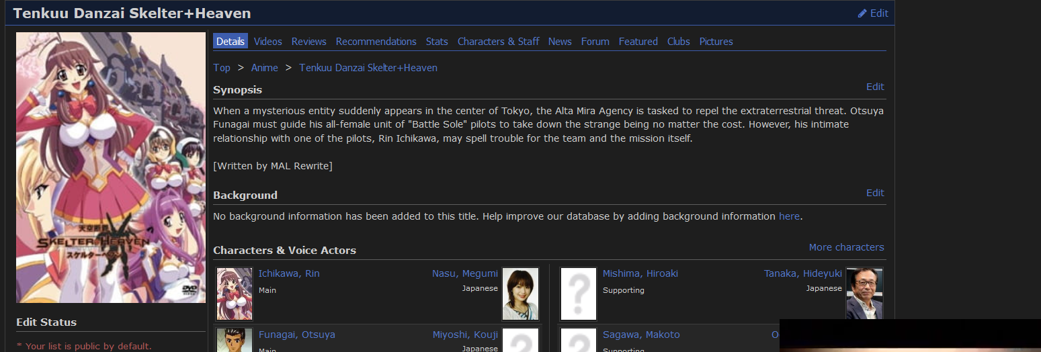The height and width of the screenshot is (352, 1041).
Task: Open the Forum tab
Action: 595,42
